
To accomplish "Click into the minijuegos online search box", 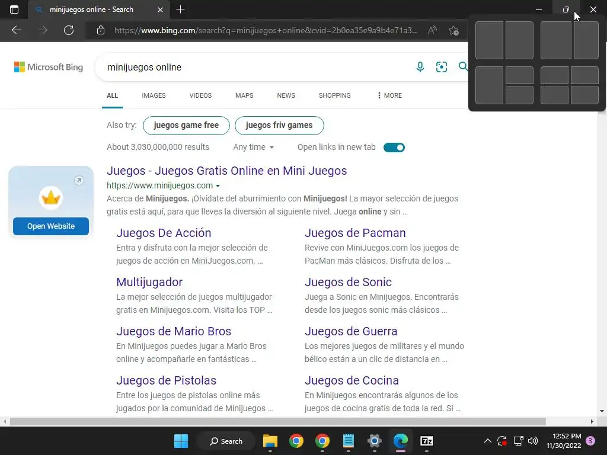I will point(255,67).
